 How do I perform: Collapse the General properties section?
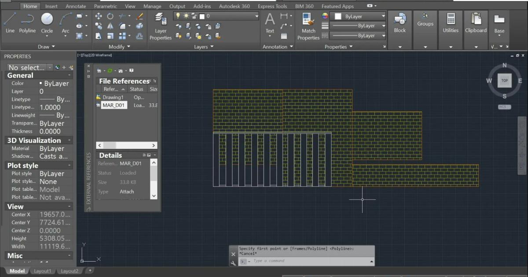click(69, 76)
